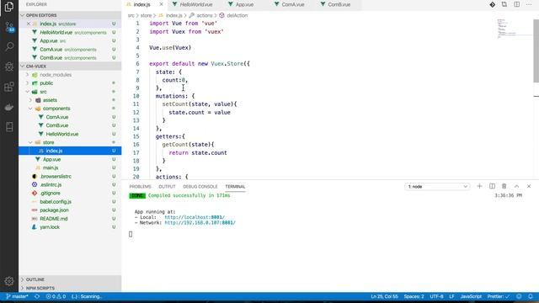539x303 pixels.
Task: Kill the terminal with trash icon
Action: pos(504,186)
